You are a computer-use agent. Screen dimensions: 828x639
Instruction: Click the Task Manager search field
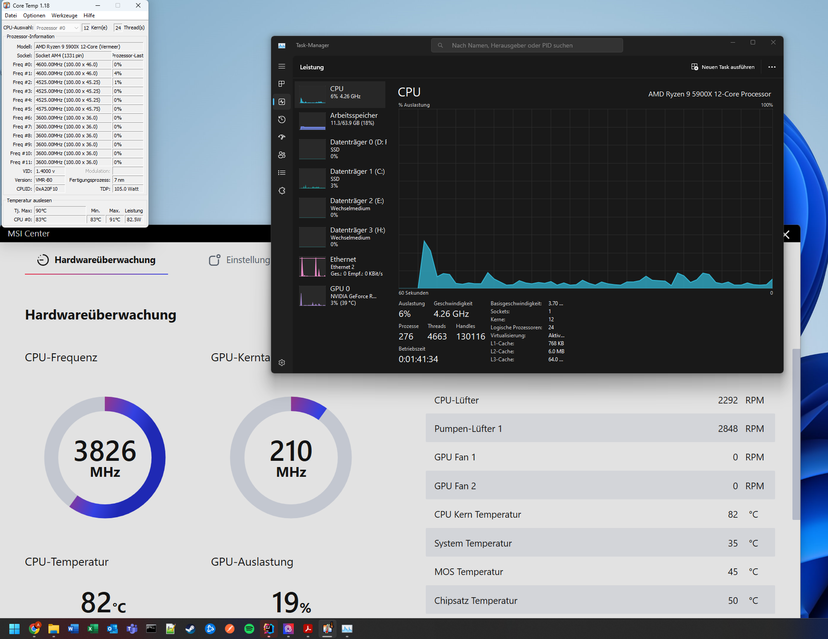pyautogui.click(x=527, y=45)
